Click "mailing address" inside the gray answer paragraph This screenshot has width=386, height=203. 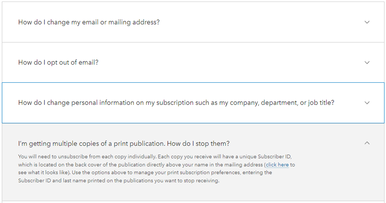244,165
